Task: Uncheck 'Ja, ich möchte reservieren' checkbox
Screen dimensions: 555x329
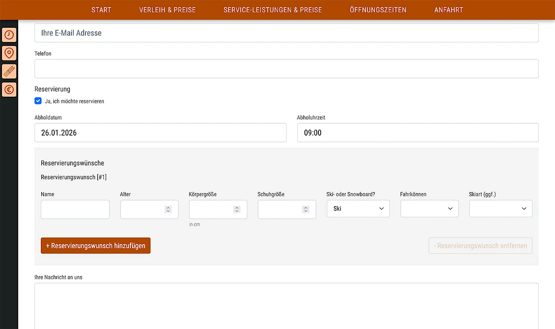Action: click(38, 101)
